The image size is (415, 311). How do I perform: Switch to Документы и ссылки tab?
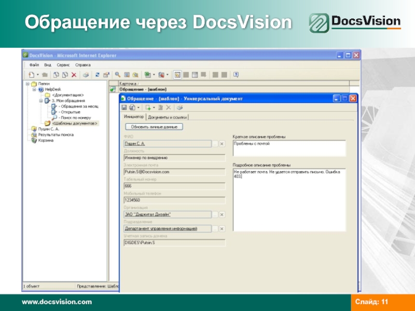tap(167, 117)
